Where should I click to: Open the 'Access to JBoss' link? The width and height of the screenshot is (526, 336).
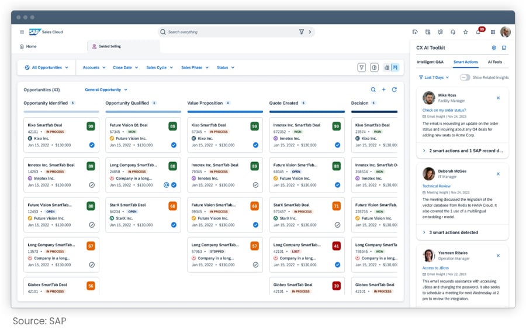click(x=435, y=268)
